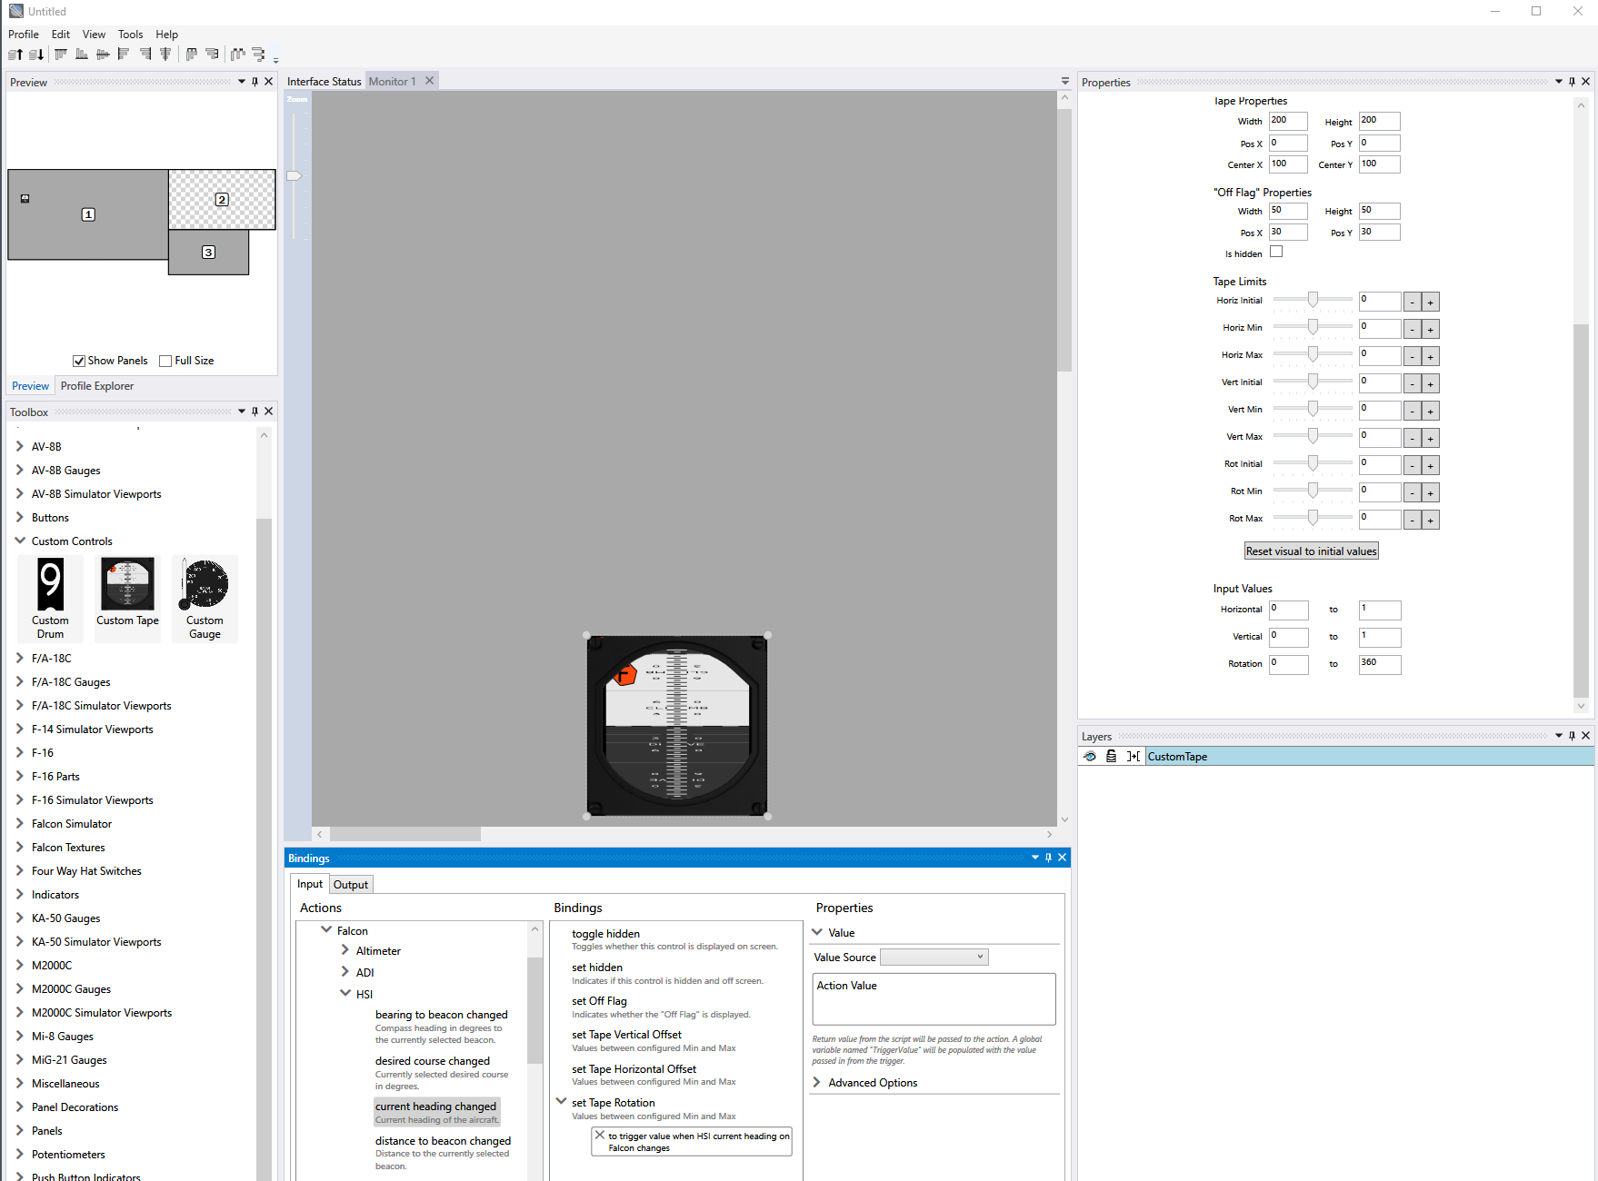1598x1181 pixels.
Task: Enable the Full Size checkbox
Action: click(165, 361)
